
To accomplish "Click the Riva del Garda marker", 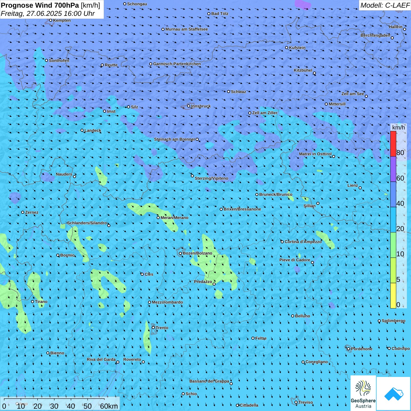I will [118, 362].
